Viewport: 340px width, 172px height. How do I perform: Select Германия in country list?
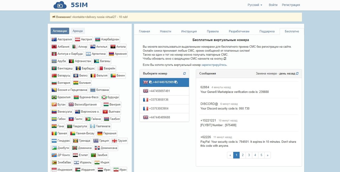(x=107, y=133)
